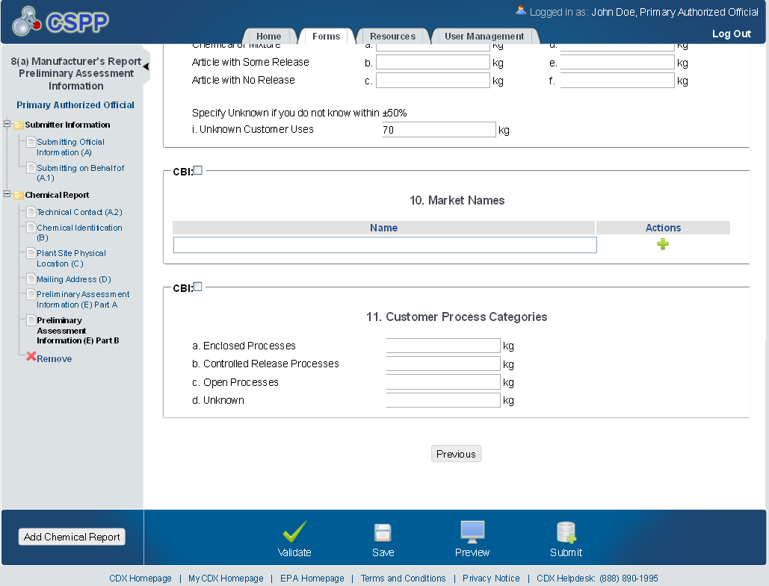This screenshot has width=769, height=586.
Task: Click the red X Remove icon
Action: (31, 357)
